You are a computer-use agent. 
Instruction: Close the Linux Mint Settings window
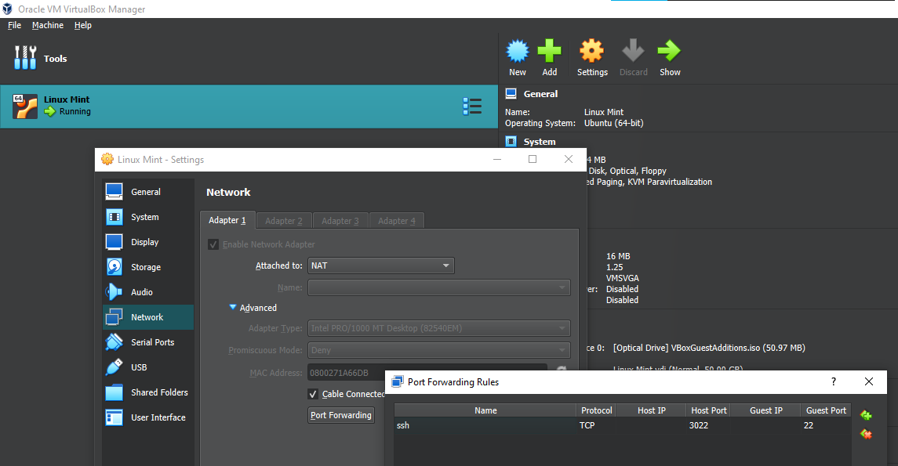(x=568, y=159)
